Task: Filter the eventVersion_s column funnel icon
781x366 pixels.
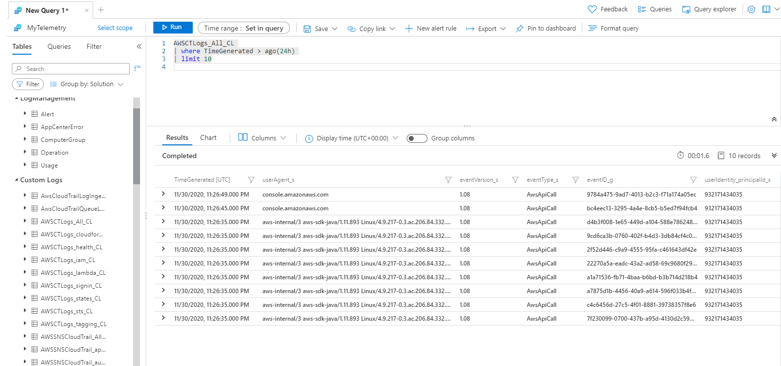Action: point(515,180)
